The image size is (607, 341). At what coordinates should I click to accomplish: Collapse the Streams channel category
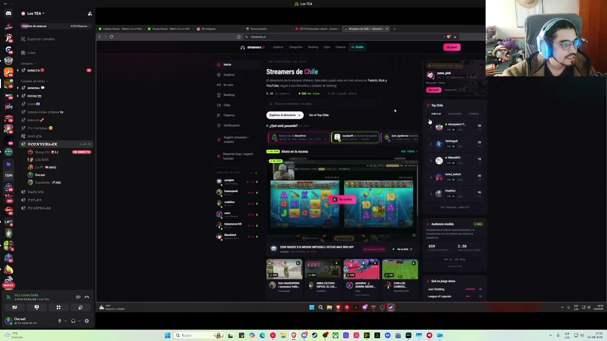pos(28,63)
